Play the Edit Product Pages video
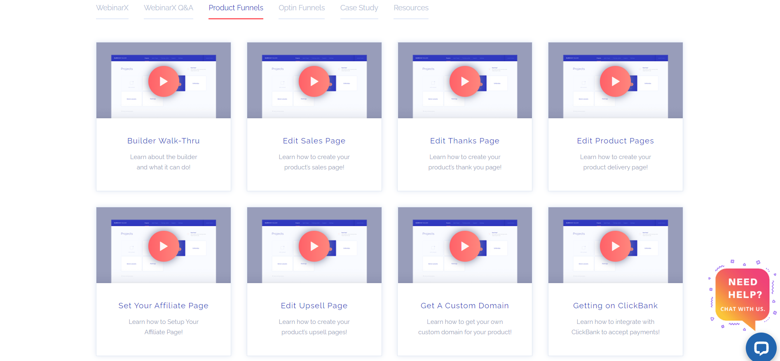The height and width of the screenshot is (361, 780). [x=615, y=82]
